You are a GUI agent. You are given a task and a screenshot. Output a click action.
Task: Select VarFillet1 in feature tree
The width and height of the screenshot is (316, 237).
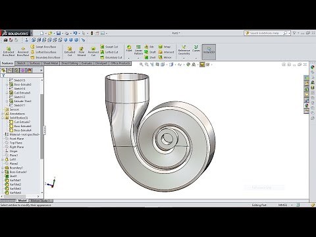[x=13, y=180]
